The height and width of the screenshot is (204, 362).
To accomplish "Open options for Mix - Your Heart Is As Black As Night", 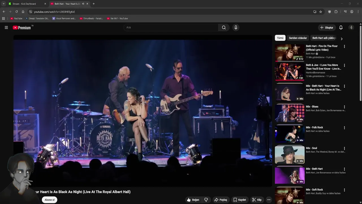I will tap(344, 86).
